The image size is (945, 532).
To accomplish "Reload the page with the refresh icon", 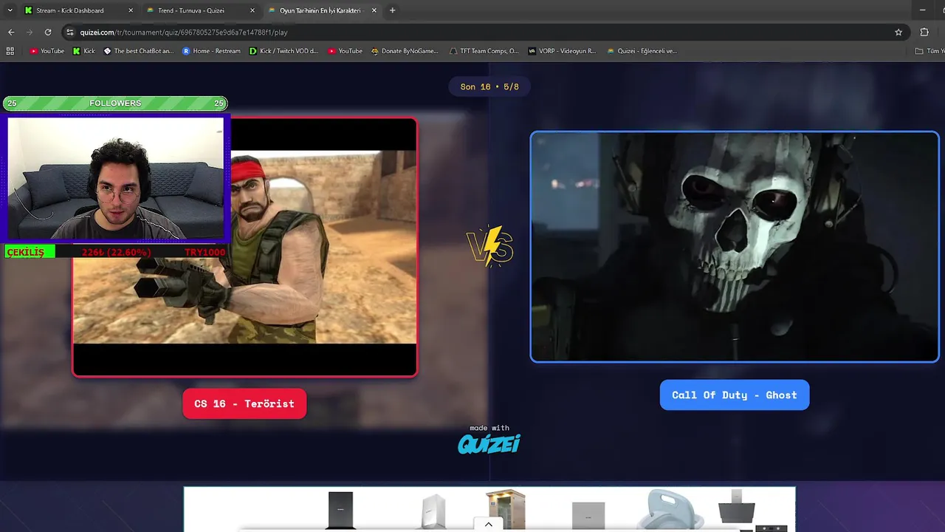I will coord(48,32).
